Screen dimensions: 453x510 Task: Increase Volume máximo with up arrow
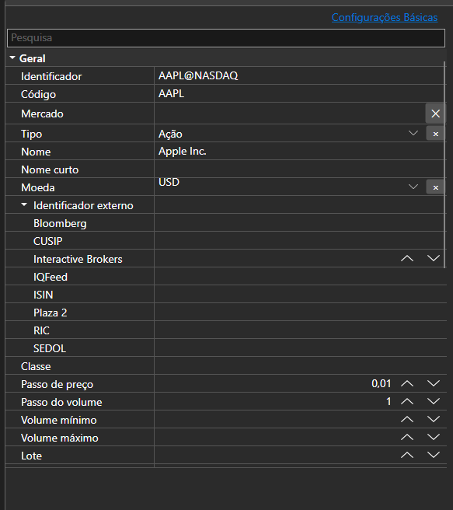[407, 438]
